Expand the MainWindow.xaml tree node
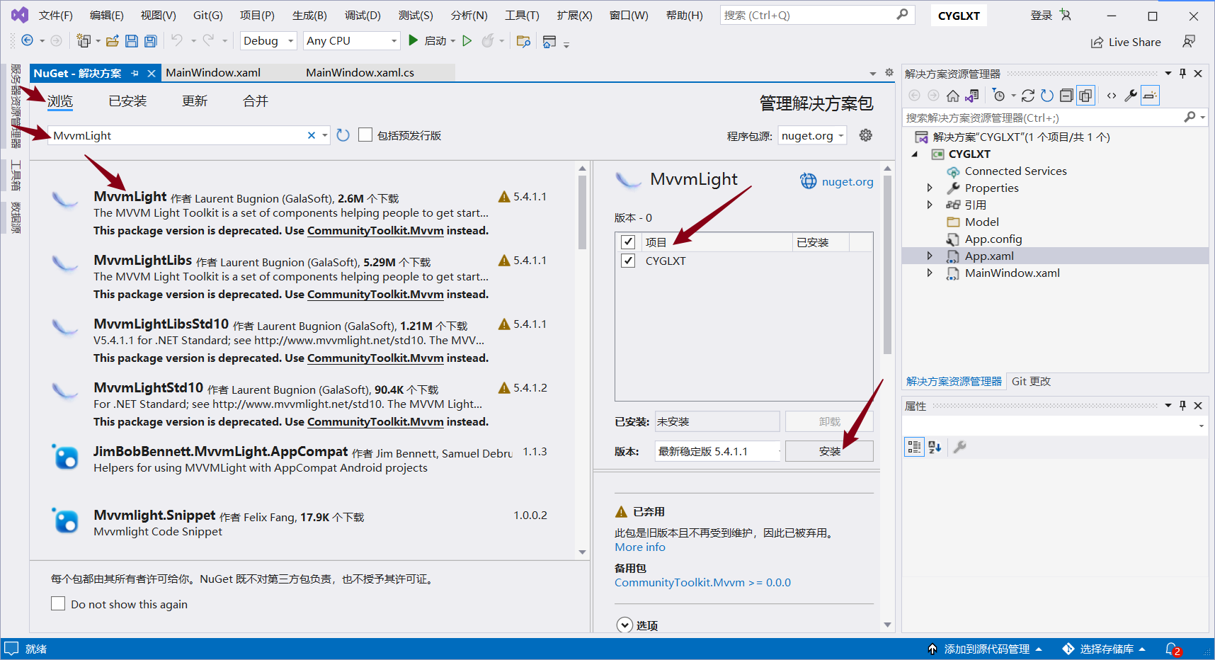The height and width of the screenshot is (660, 1215). 930,273
